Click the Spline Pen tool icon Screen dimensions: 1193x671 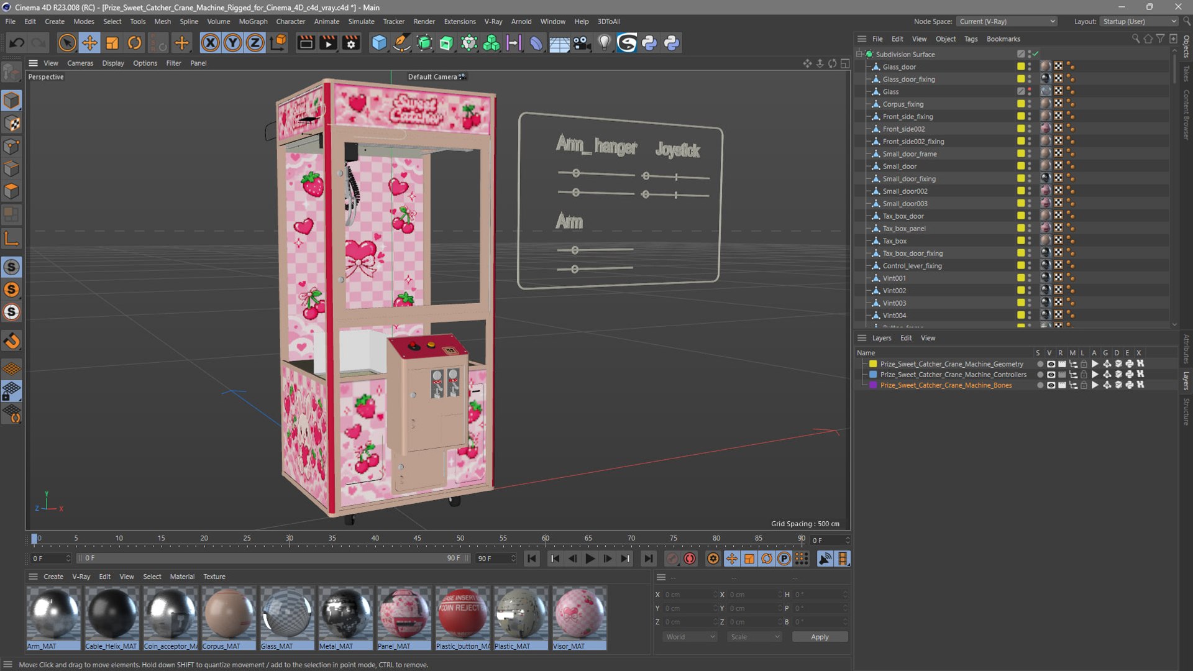402,43
